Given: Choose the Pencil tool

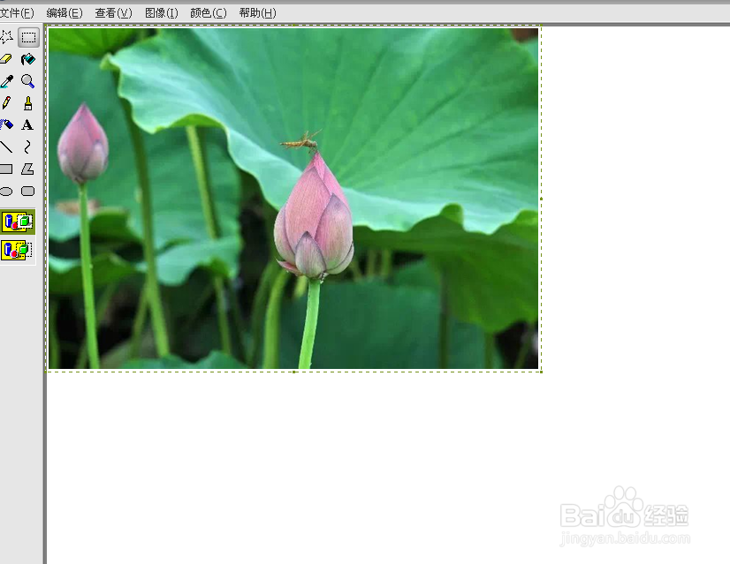Looking at the screenshot, I should click(6, 102).
